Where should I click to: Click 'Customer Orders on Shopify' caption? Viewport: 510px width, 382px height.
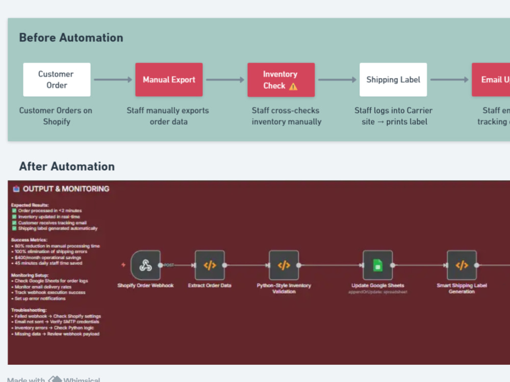pyautogui.click(x=56, y=116)
